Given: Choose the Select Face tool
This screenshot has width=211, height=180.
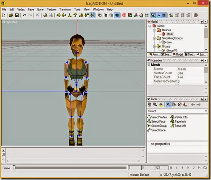Looking at the screenshot, I should pos(156,121).
